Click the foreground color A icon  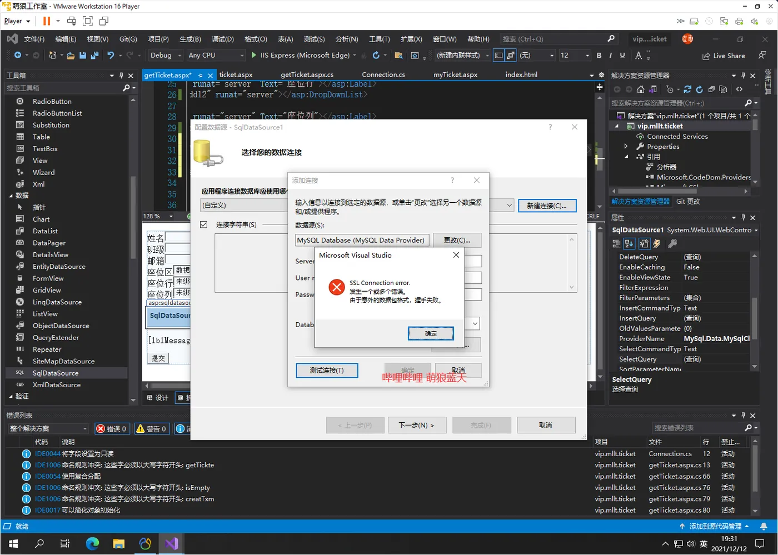639,55
